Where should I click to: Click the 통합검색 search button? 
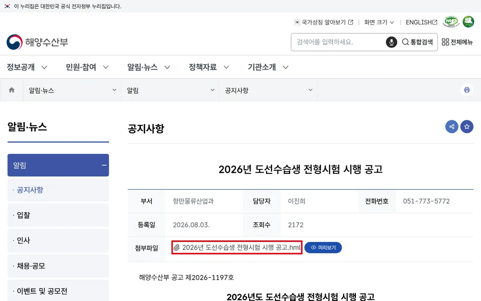[417, 42]
